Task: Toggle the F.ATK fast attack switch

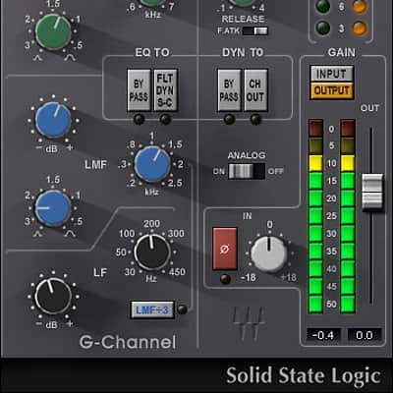Action: coord(255,31)
